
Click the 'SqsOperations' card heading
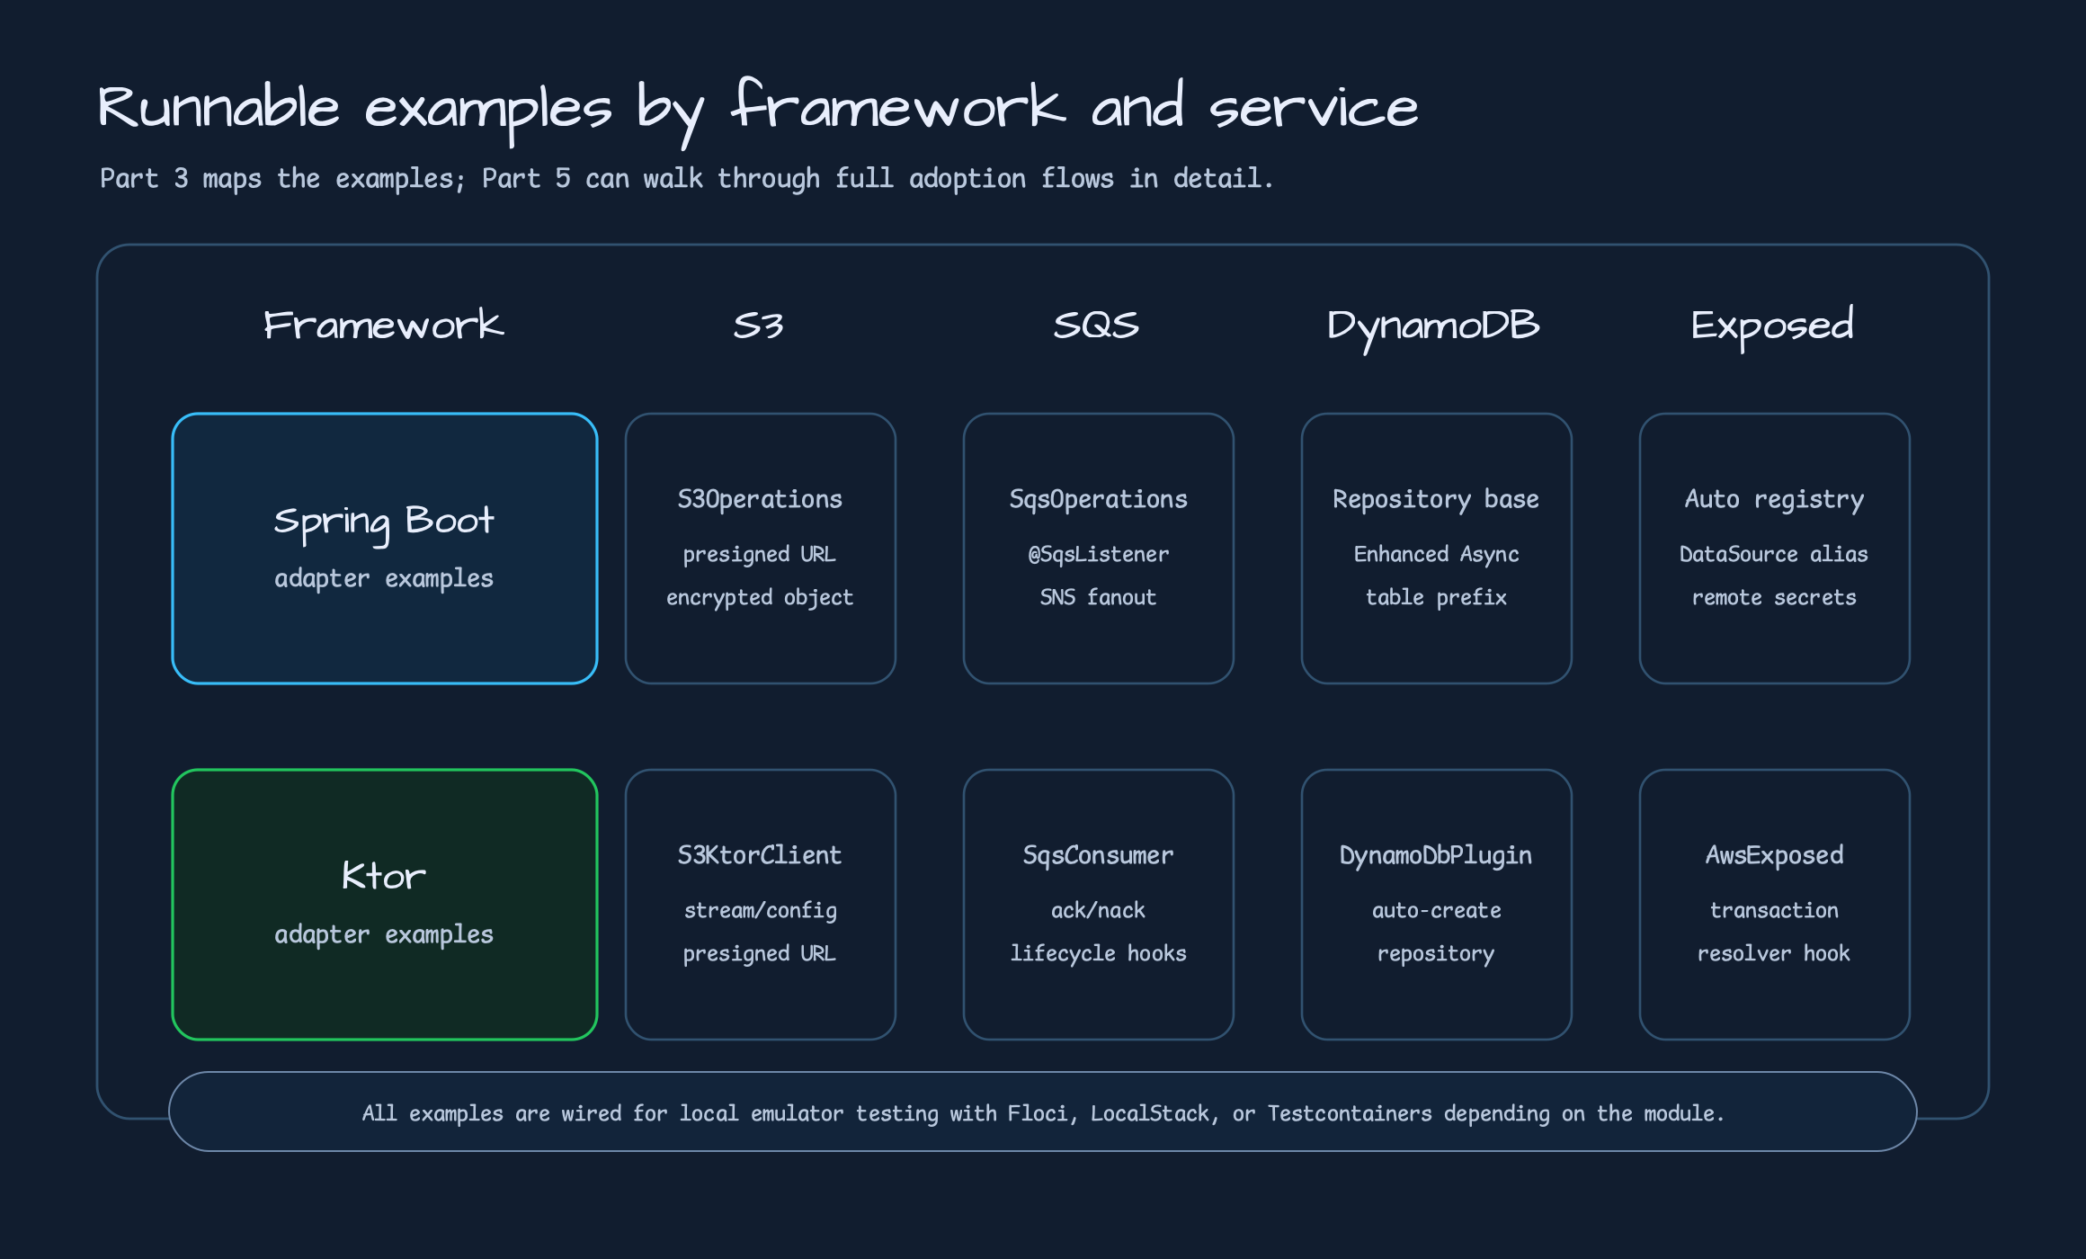pyautogui.click(x=1098, y=499)
